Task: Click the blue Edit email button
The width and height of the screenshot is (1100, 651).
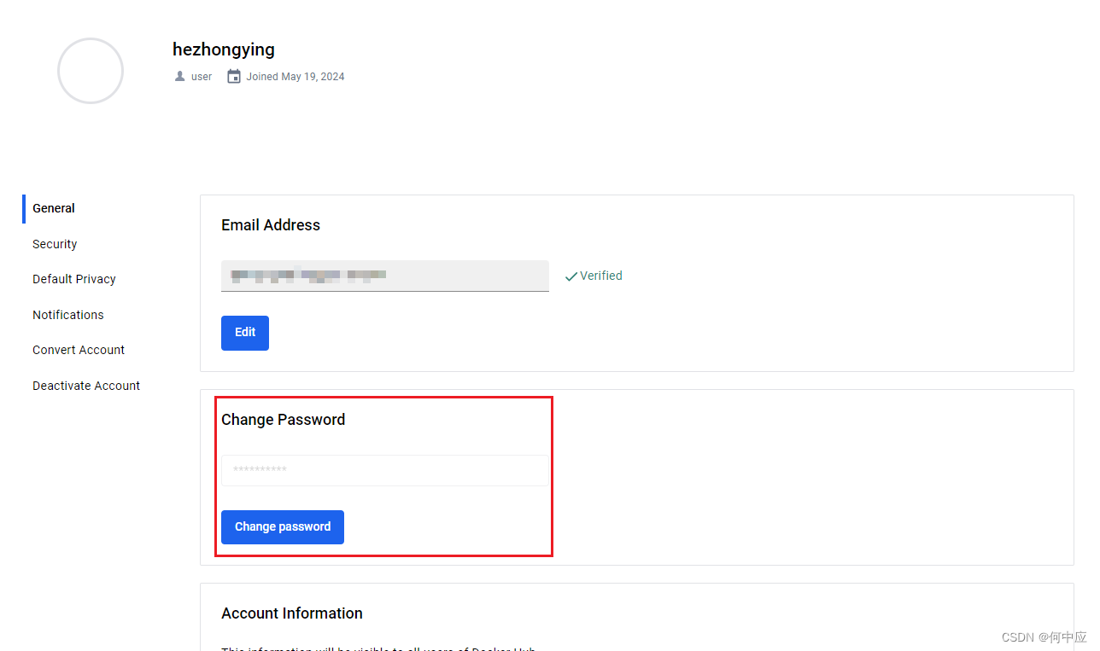Action: point(245,333)
